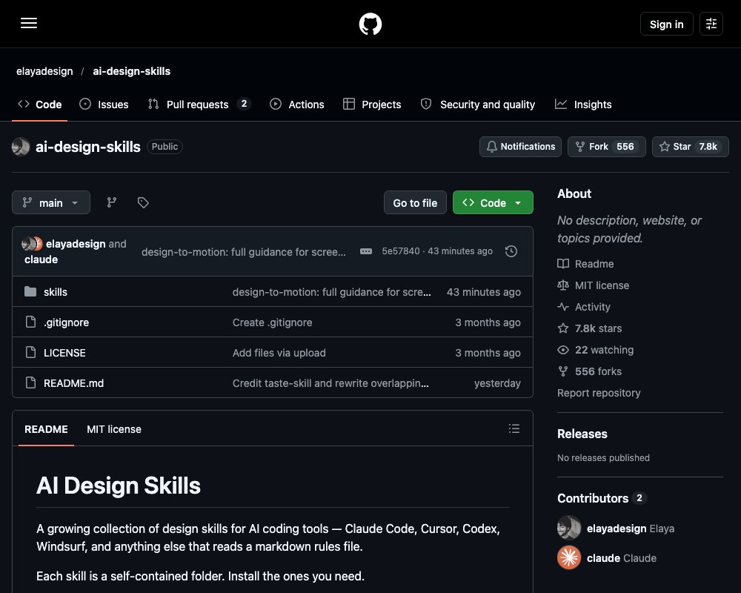
Task: Open Security and quality tab
Action: pyautogui.click(x=478, y=105)
